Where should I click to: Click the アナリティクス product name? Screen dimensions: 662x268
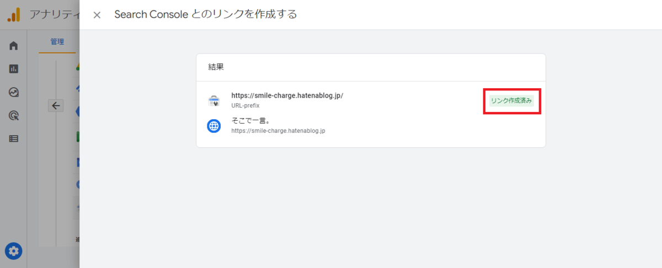coord(55,15)
